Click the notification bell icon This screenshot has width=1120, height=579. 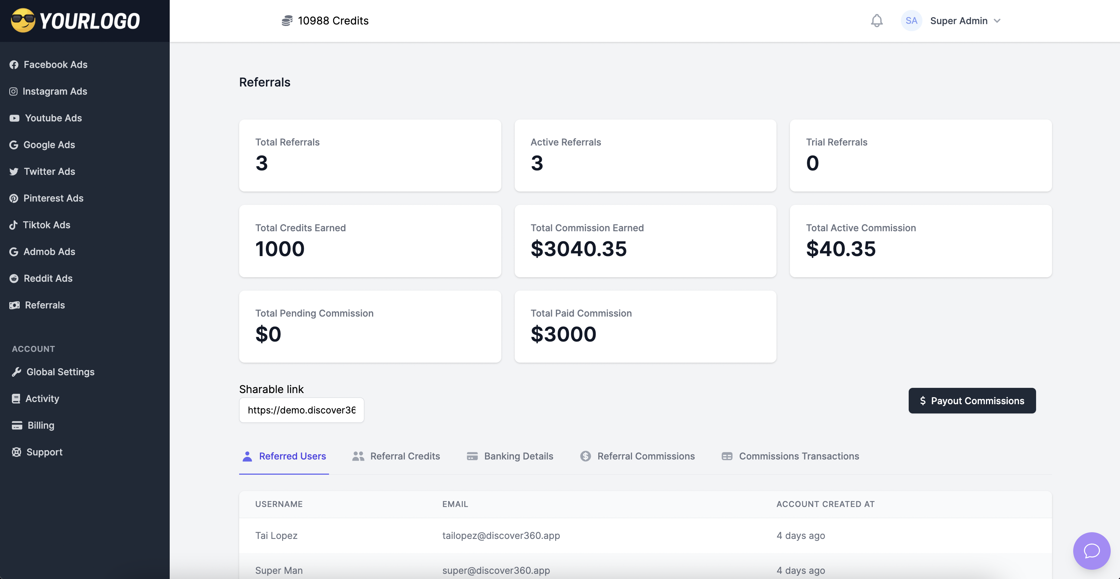coord(876,20)
